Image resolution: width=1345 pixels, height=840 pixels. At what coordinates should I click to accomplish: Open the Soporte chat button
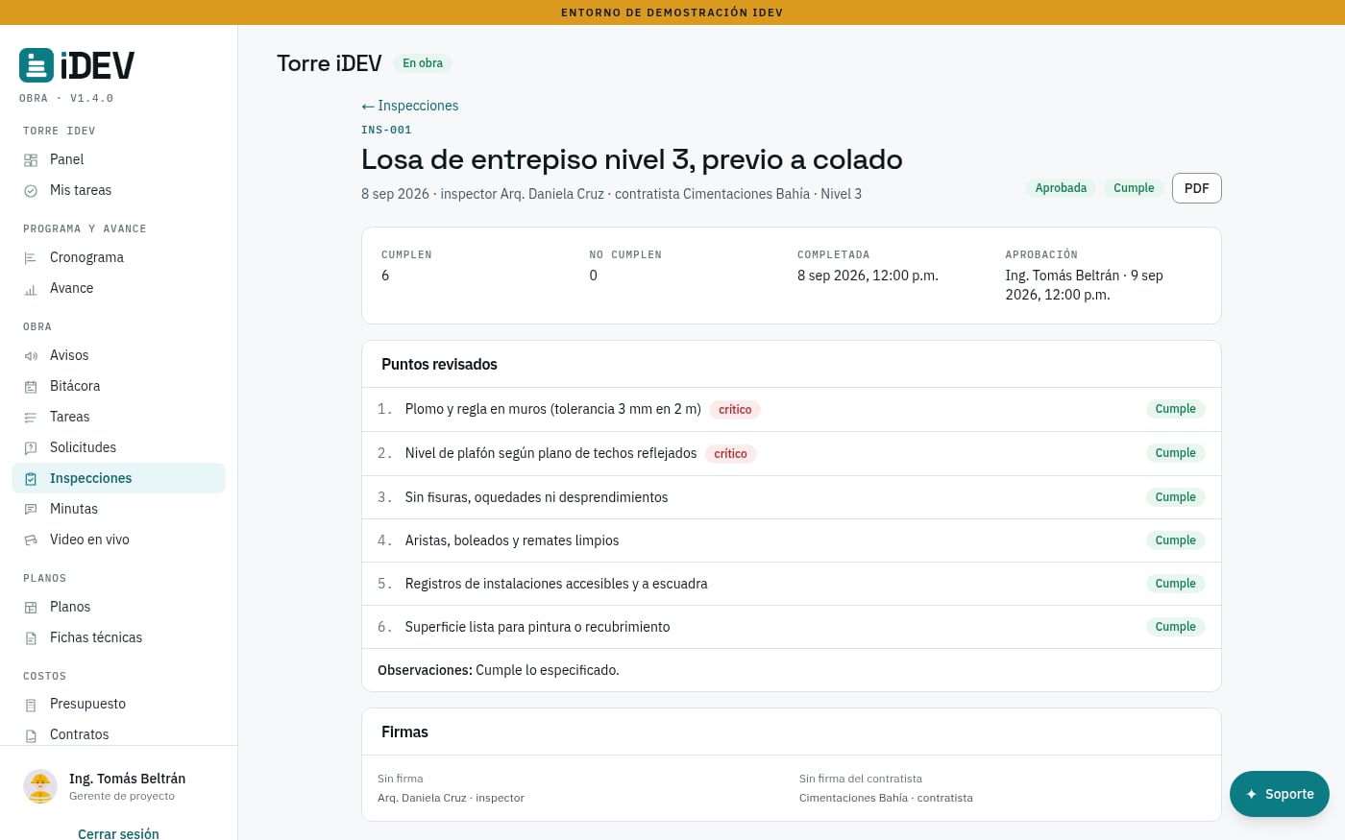pyautogui.click(x=1280, y=794)
